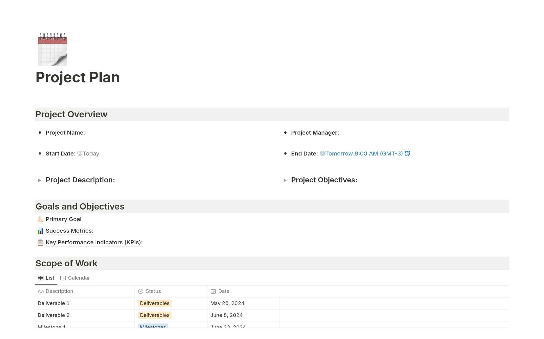Expand the Project Objectives section
The height and width of the screenshot is (339, 544).
coord(285,180)
